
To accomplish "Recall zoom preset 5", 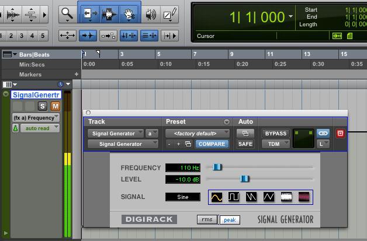I will pyautogui.click(x=43, y=36).
